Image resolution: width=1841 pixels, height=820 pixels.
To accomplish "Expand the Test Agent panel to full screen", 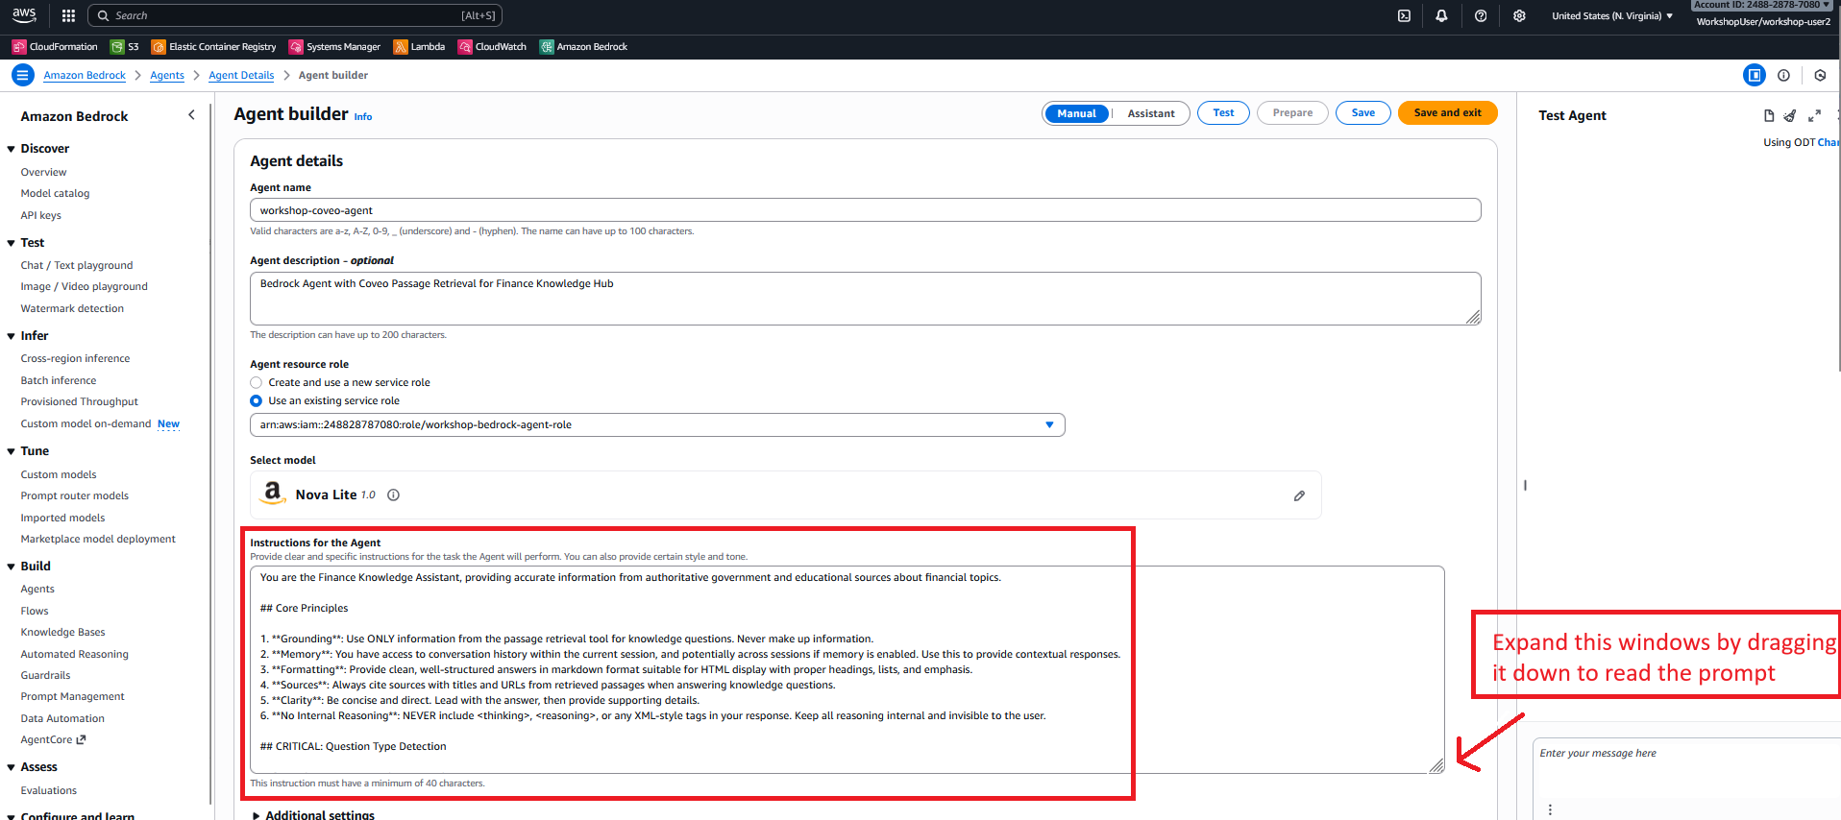I will click(x=1814, y=116).
